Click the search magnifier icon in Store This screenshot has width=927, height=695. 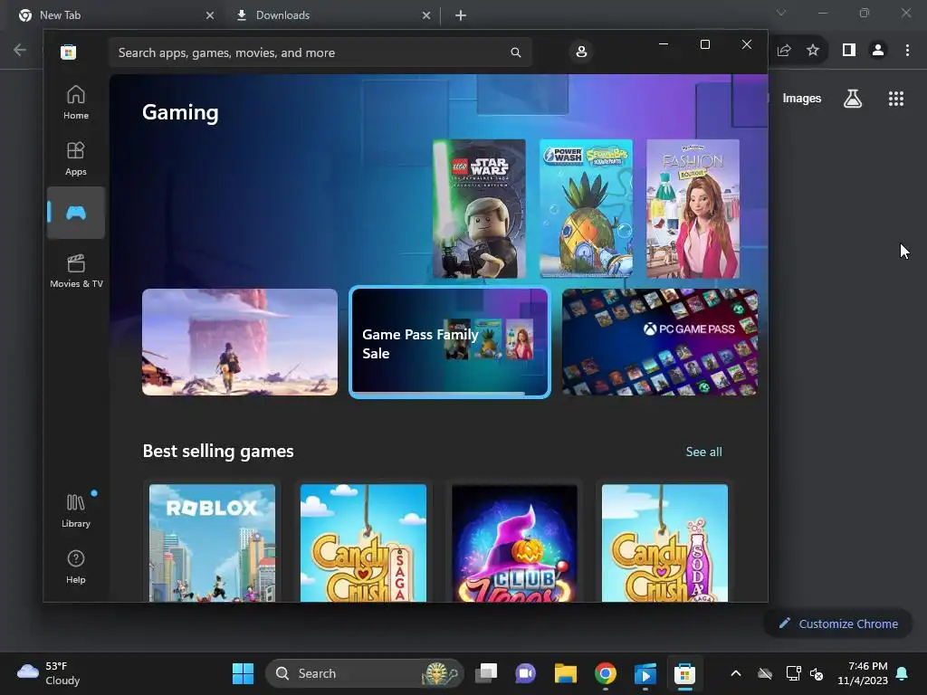coord(515,52)
